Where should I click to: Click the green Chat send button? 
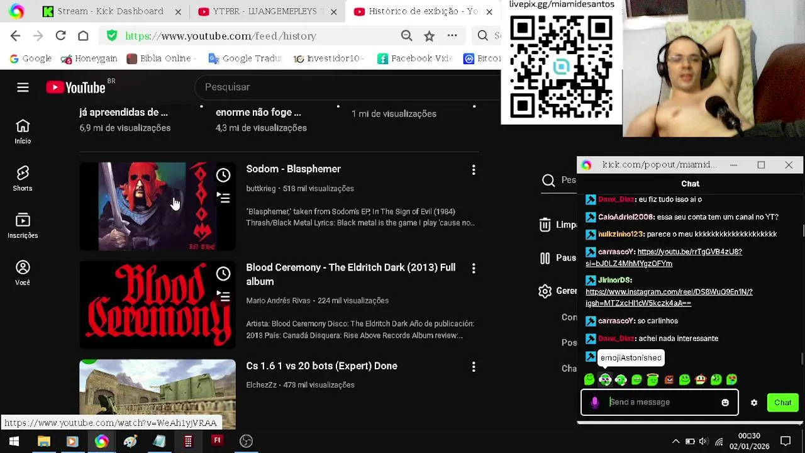(783, 403)
